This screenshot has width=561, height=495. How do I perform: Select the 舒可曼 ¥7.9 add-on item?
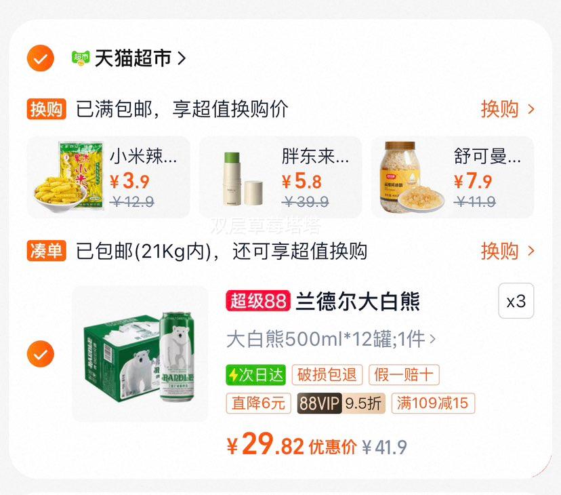click(x=453, y=177)
